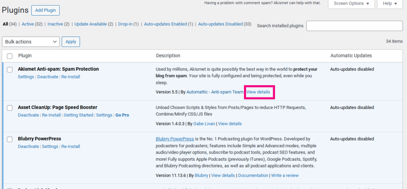Screen dimensions: 407x189
Task: Open Blubrry PowerPress Settings link
Action: [50, 146]
